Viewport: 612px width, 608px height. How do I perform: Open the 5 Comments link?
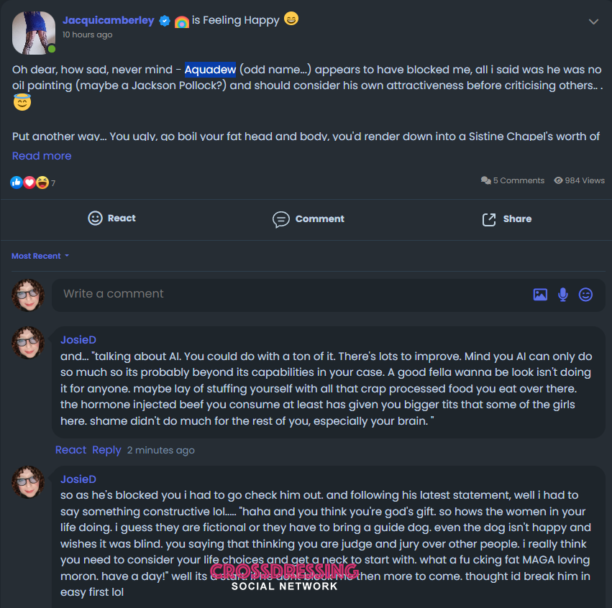point(513,180)
